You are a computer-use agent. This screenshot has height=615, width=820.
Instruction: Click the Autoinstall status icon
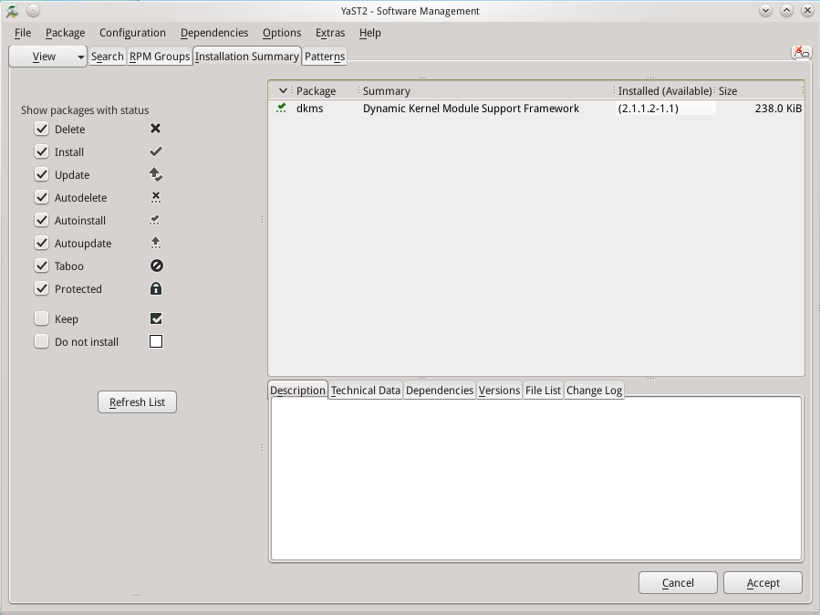click(x=155, y=220)
